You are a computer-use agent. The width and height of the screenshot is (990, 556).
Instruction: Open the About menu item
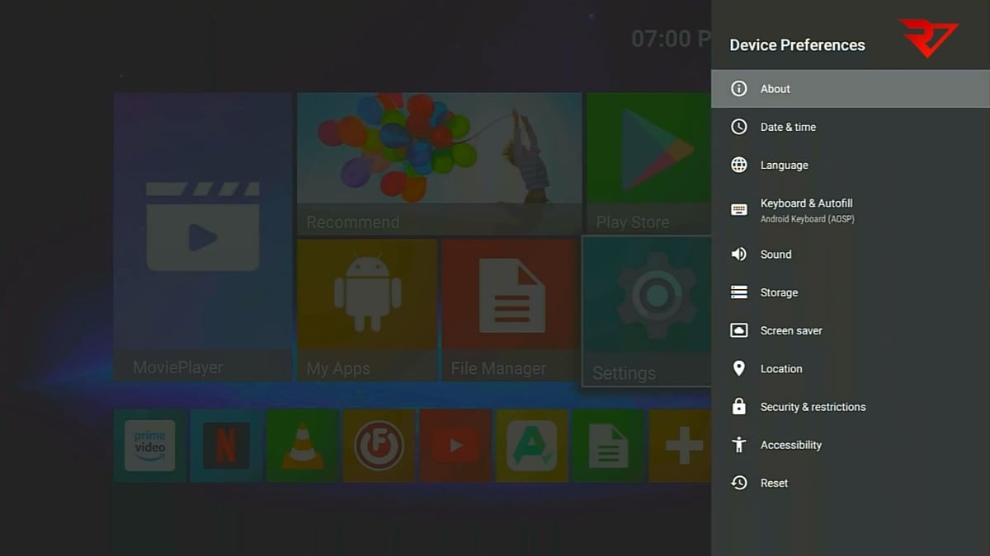point(851,88)
